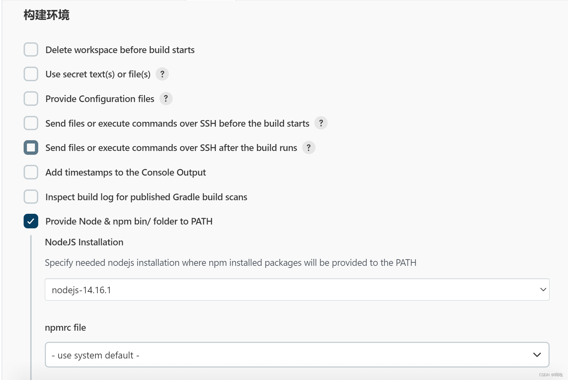This screenshot has height=380, width=568.
Task: Open help for Use secret text(s) or file(s)
Action: click(x=162, y=74)
